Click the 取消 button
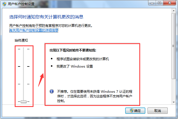 click(158, 111)
